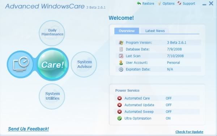Click OFF value of Automated Update

[x=169, y=105]
